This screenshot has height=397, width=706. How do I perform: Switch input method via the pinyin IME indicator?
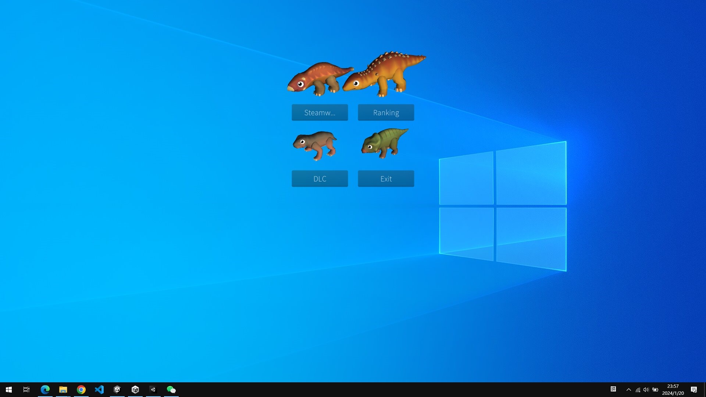(614, 390)
